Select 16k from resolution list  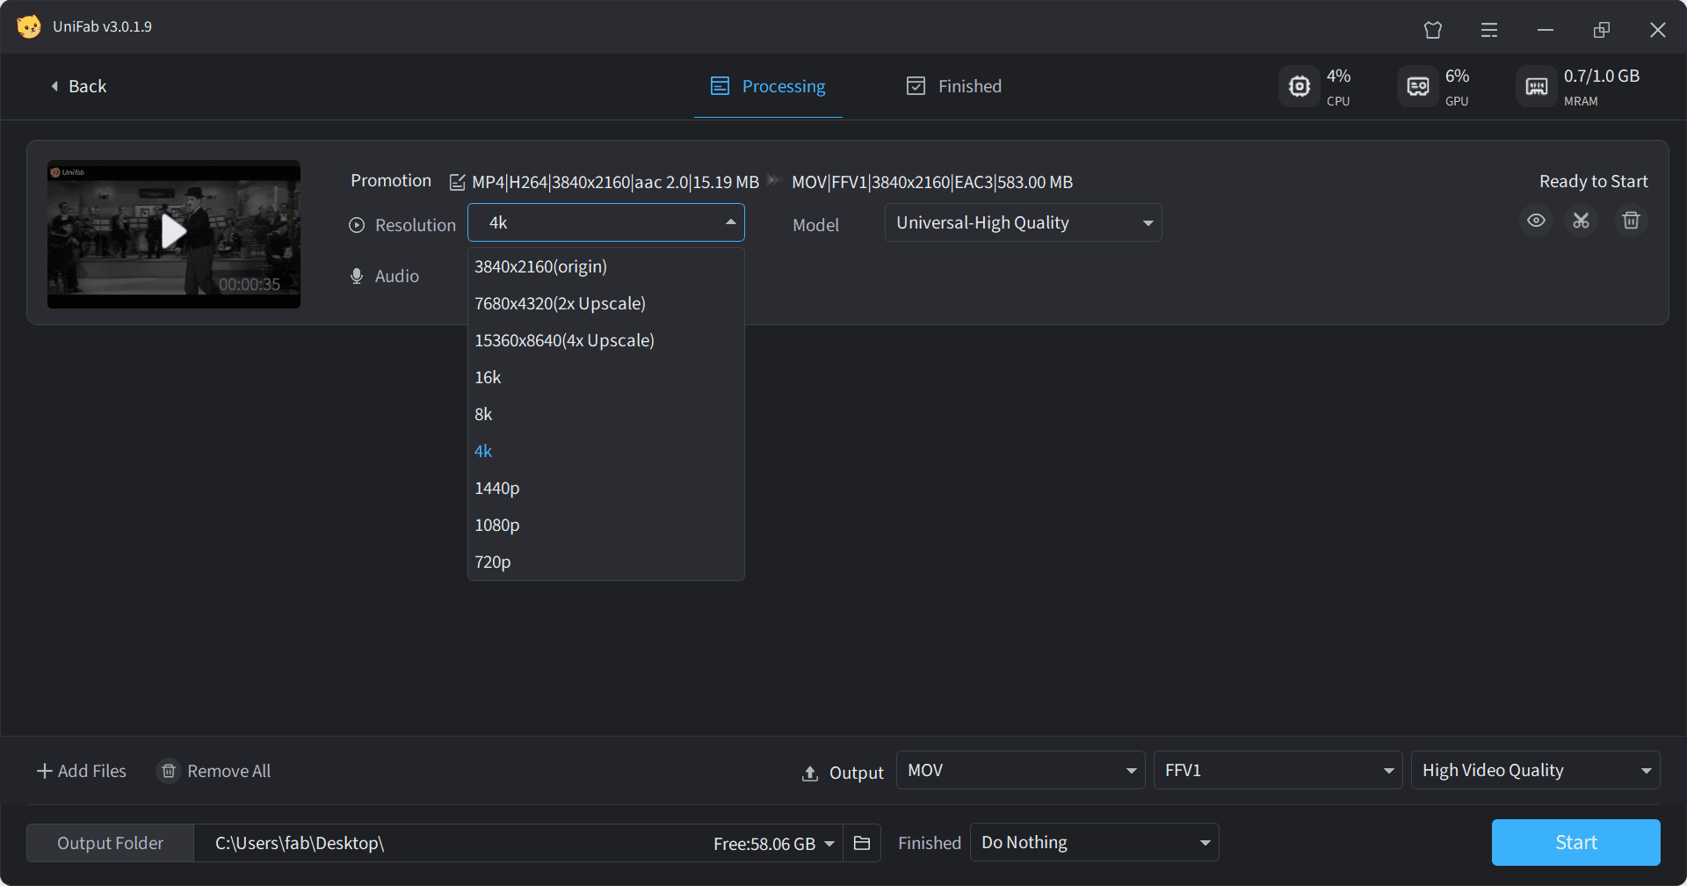(606, 377)
